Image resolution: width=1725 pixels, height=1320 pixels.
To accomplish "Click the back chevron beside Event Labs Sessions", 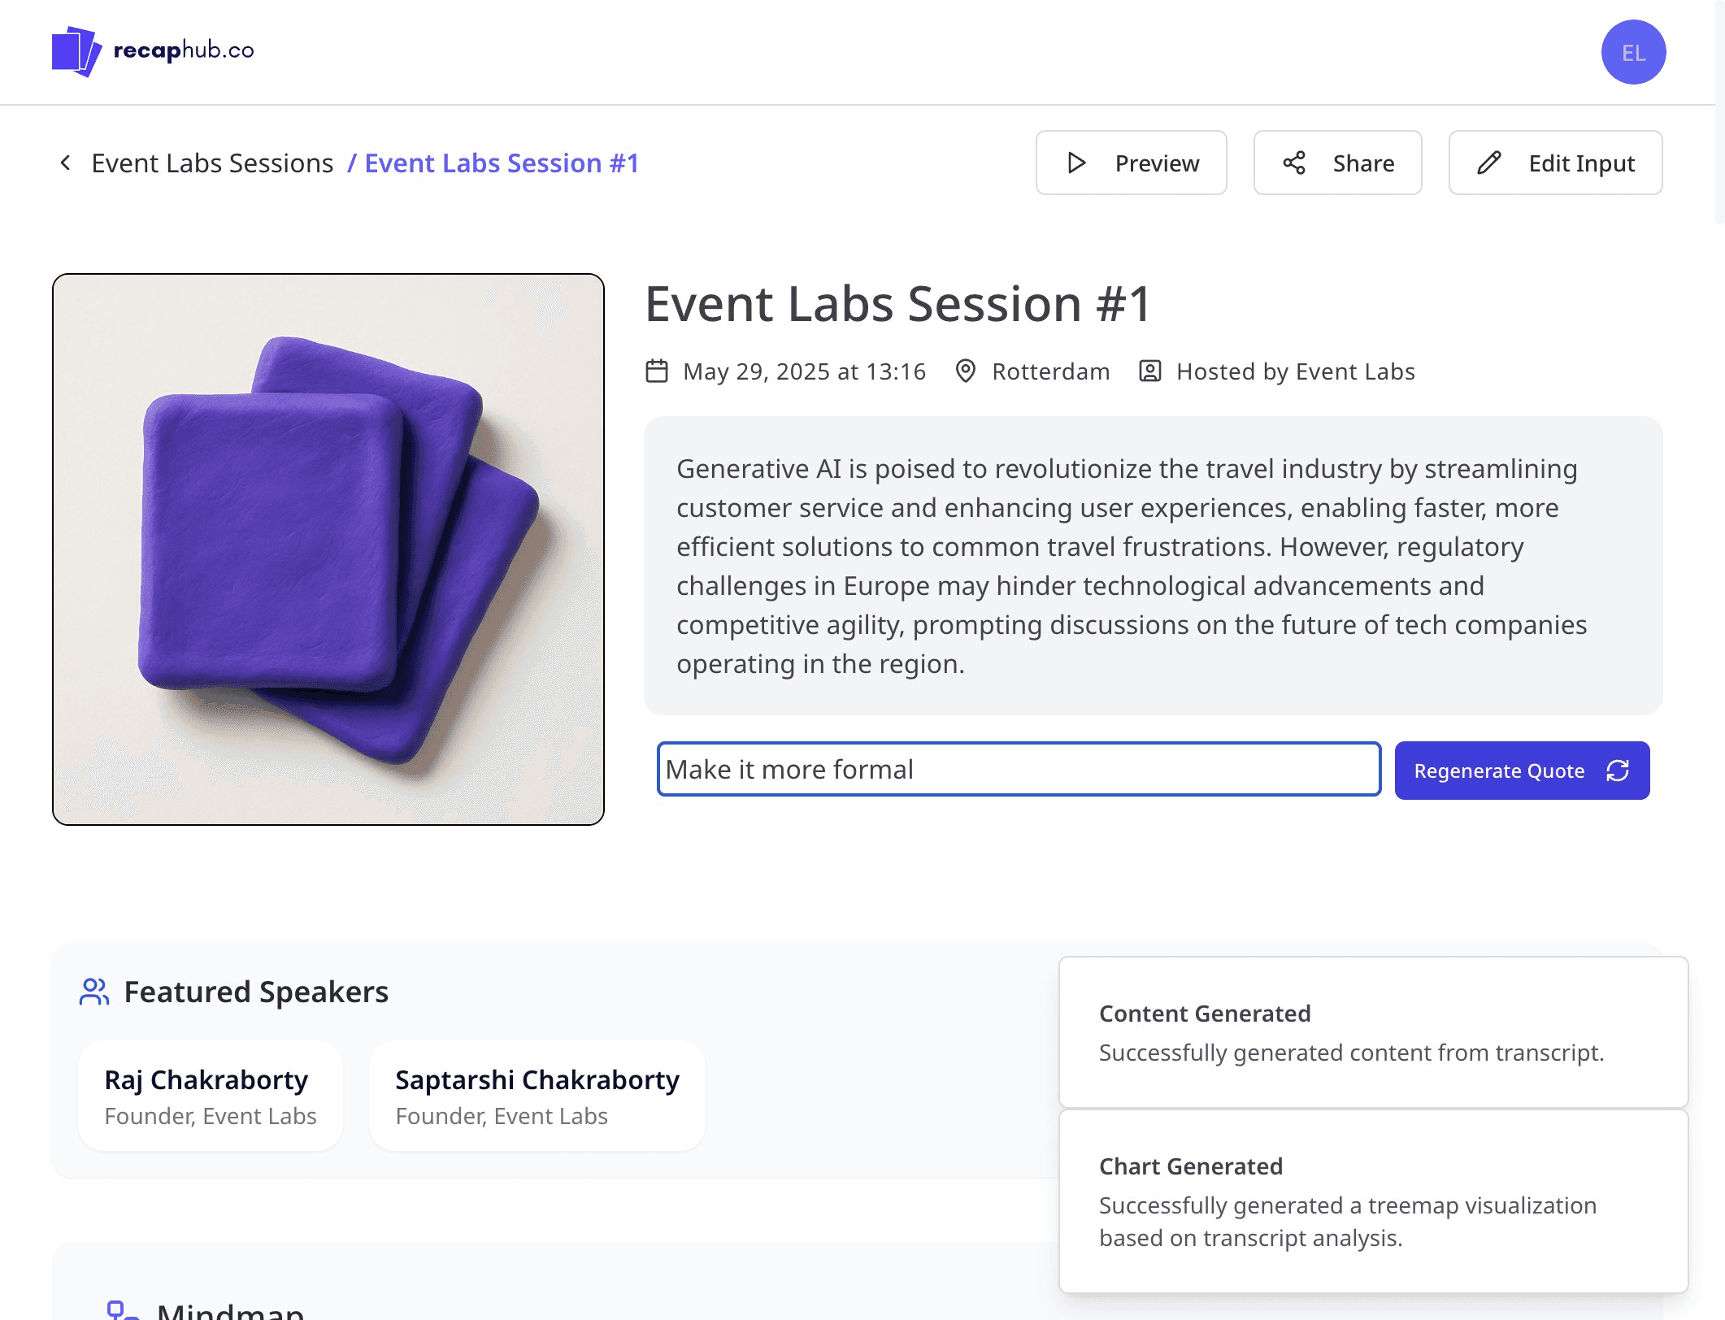I will [66, 163].
